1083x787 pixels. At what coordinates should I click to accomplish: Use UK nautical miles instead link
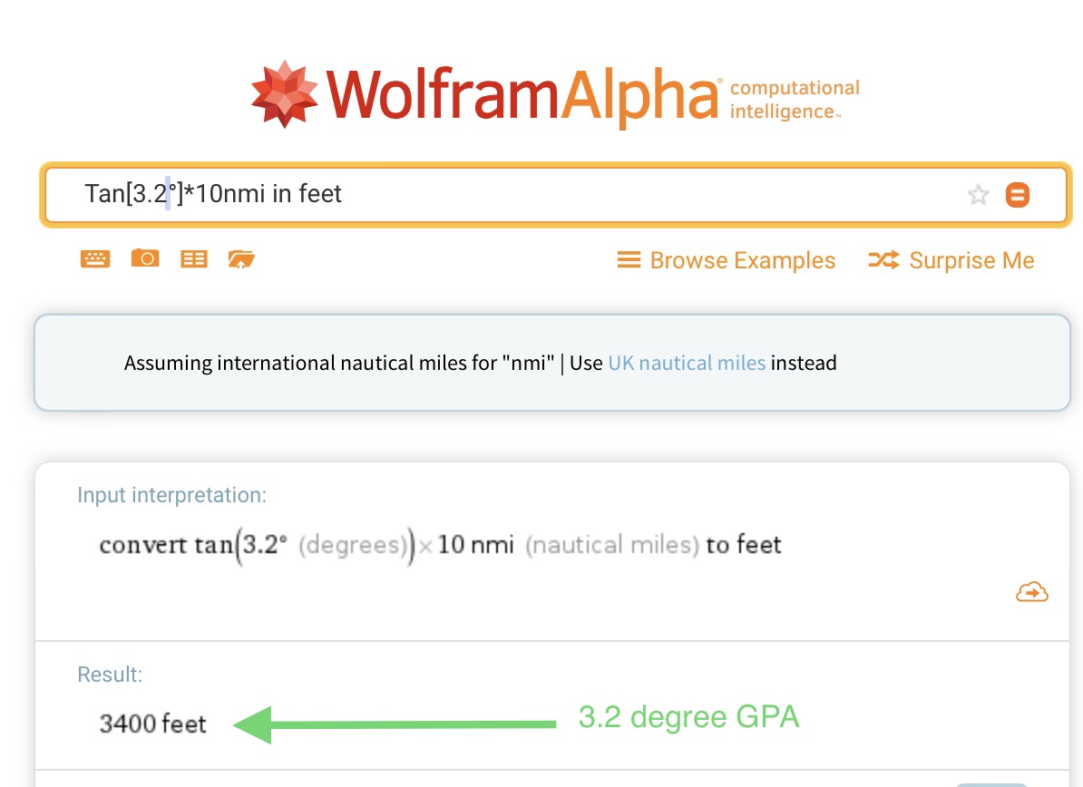coord(687,364)
